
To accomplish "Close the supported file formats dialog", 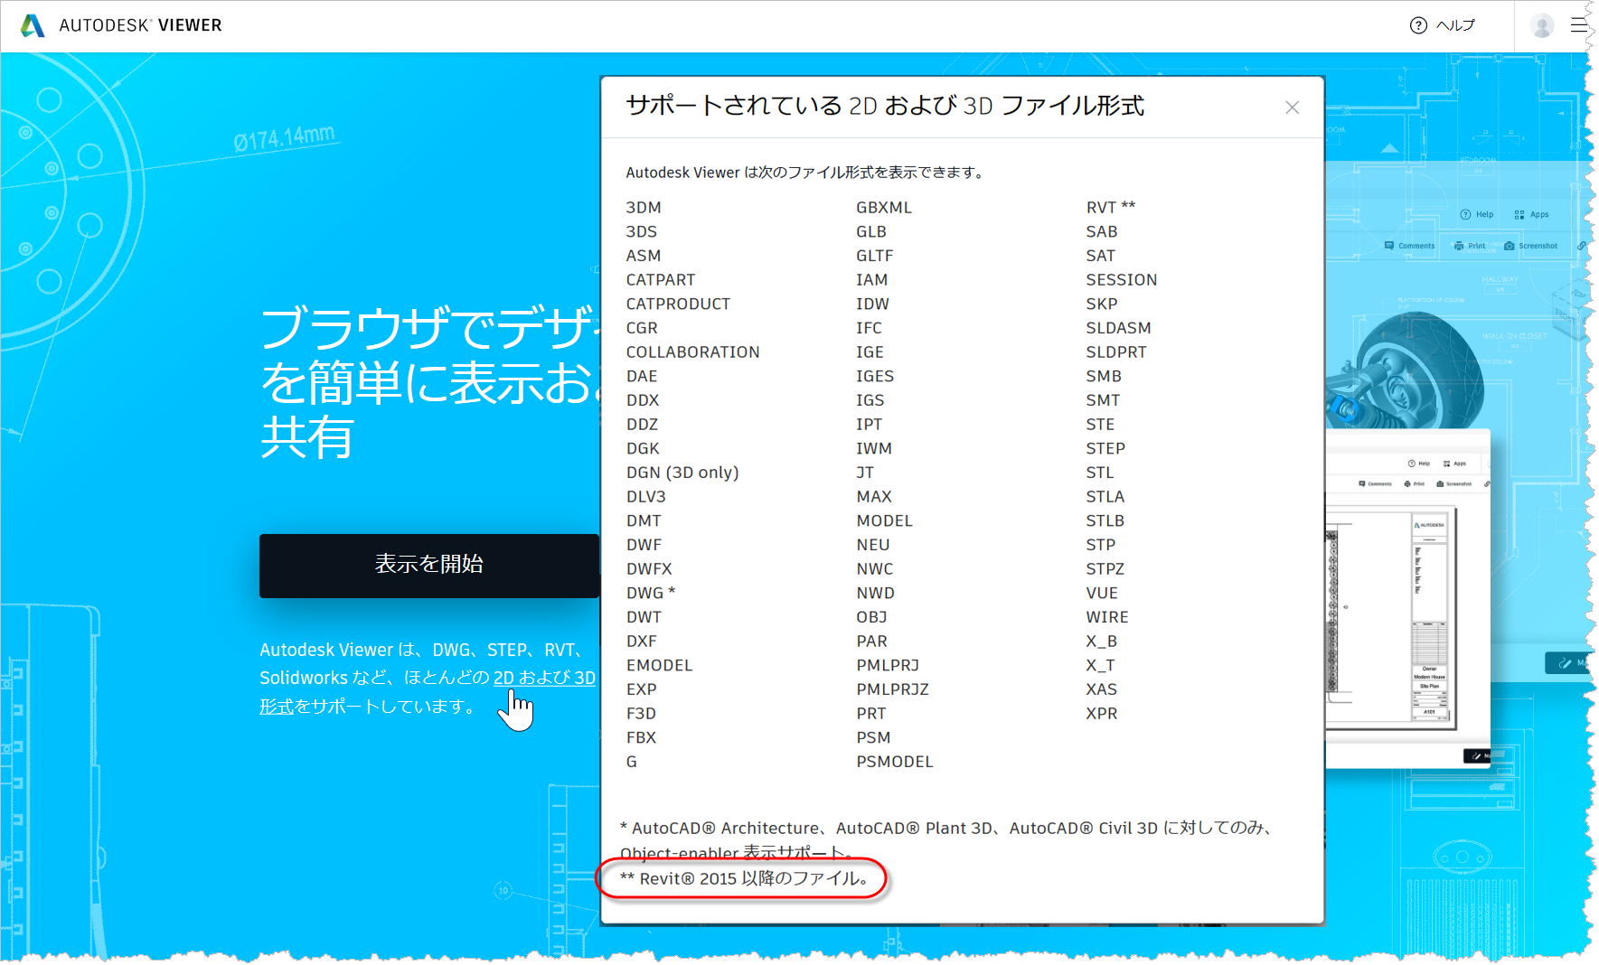I will tap(1292, 108).
